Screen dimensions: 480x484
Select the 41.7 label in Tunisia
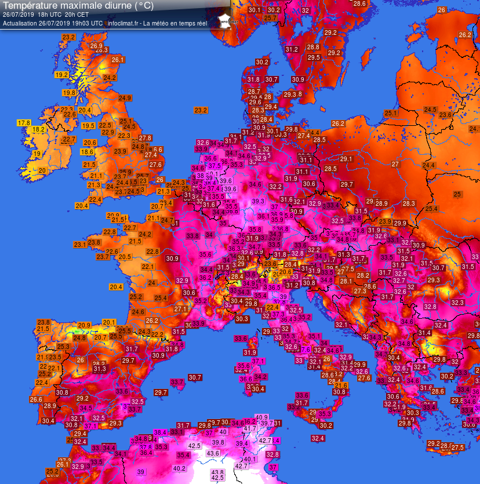coord(250,428)
